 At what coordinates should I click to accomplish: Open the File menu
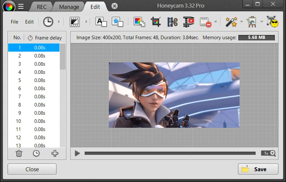click(x=14, y=22)
